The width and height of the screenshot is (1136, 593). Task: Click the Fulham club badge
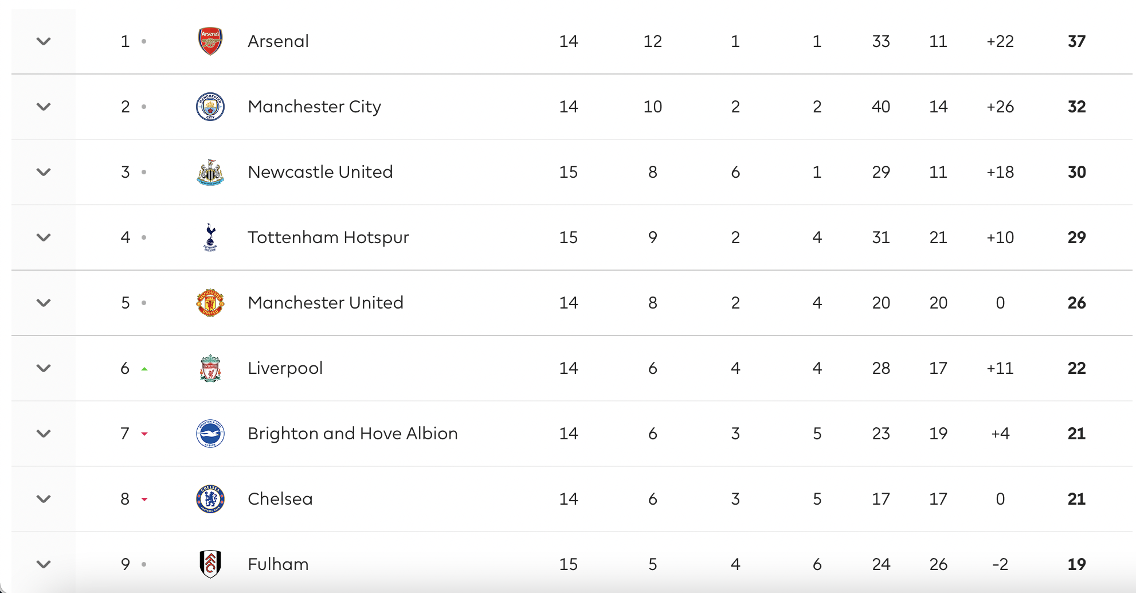tap(210, 564)
